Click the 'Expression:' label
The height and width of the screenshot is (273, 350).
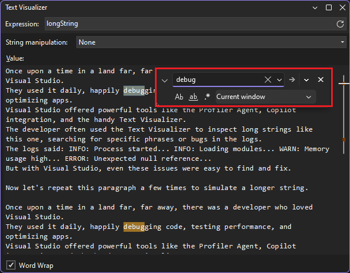tap(22, 24)
